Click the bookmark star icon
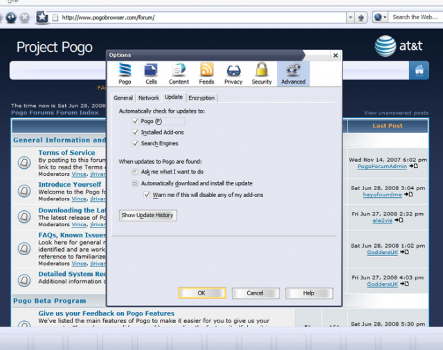443x350 pixels. click(42, 17)
